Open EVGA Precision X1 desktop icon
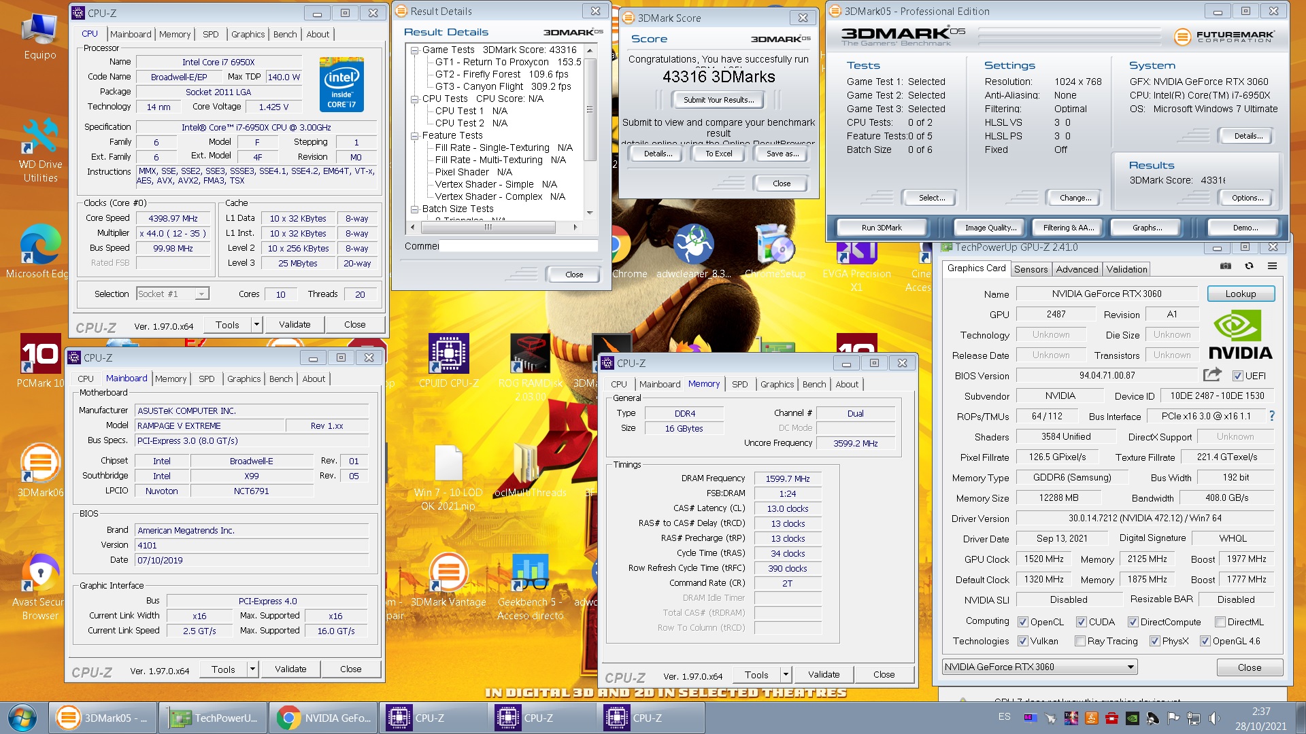The width and height of the screenshot is (1306, 734). [x=856, y=267]
